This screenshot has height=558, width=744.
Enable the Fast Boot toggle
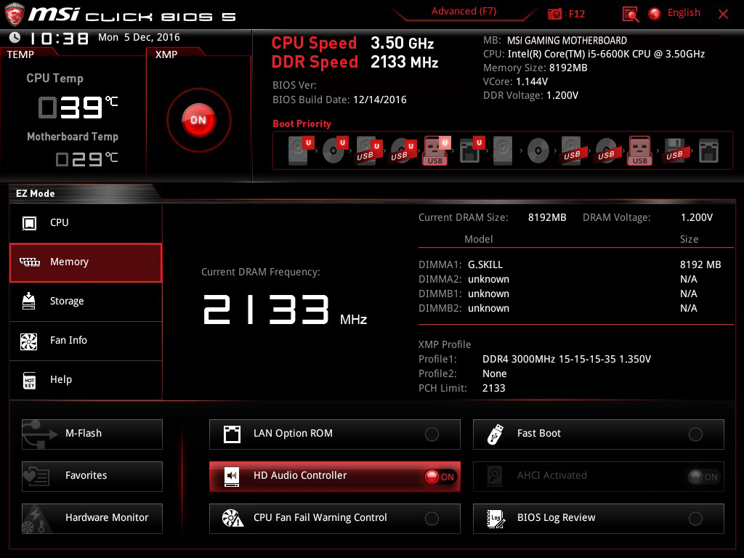pos(695,434)
